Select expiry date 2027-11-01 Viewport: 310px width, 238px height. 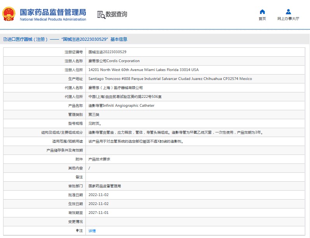[98, 213]
